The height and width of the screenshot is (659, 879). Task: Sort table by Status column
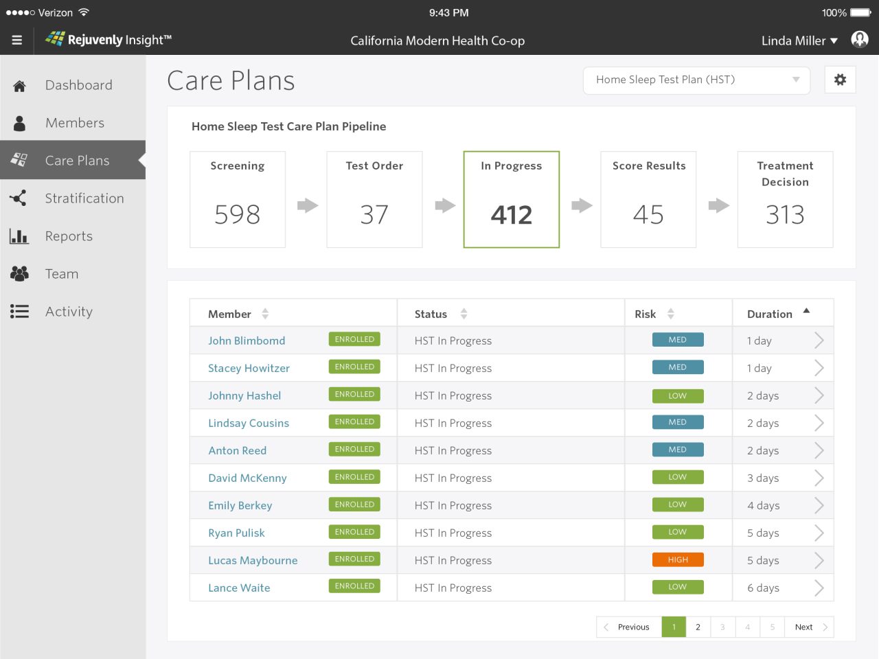464,314
